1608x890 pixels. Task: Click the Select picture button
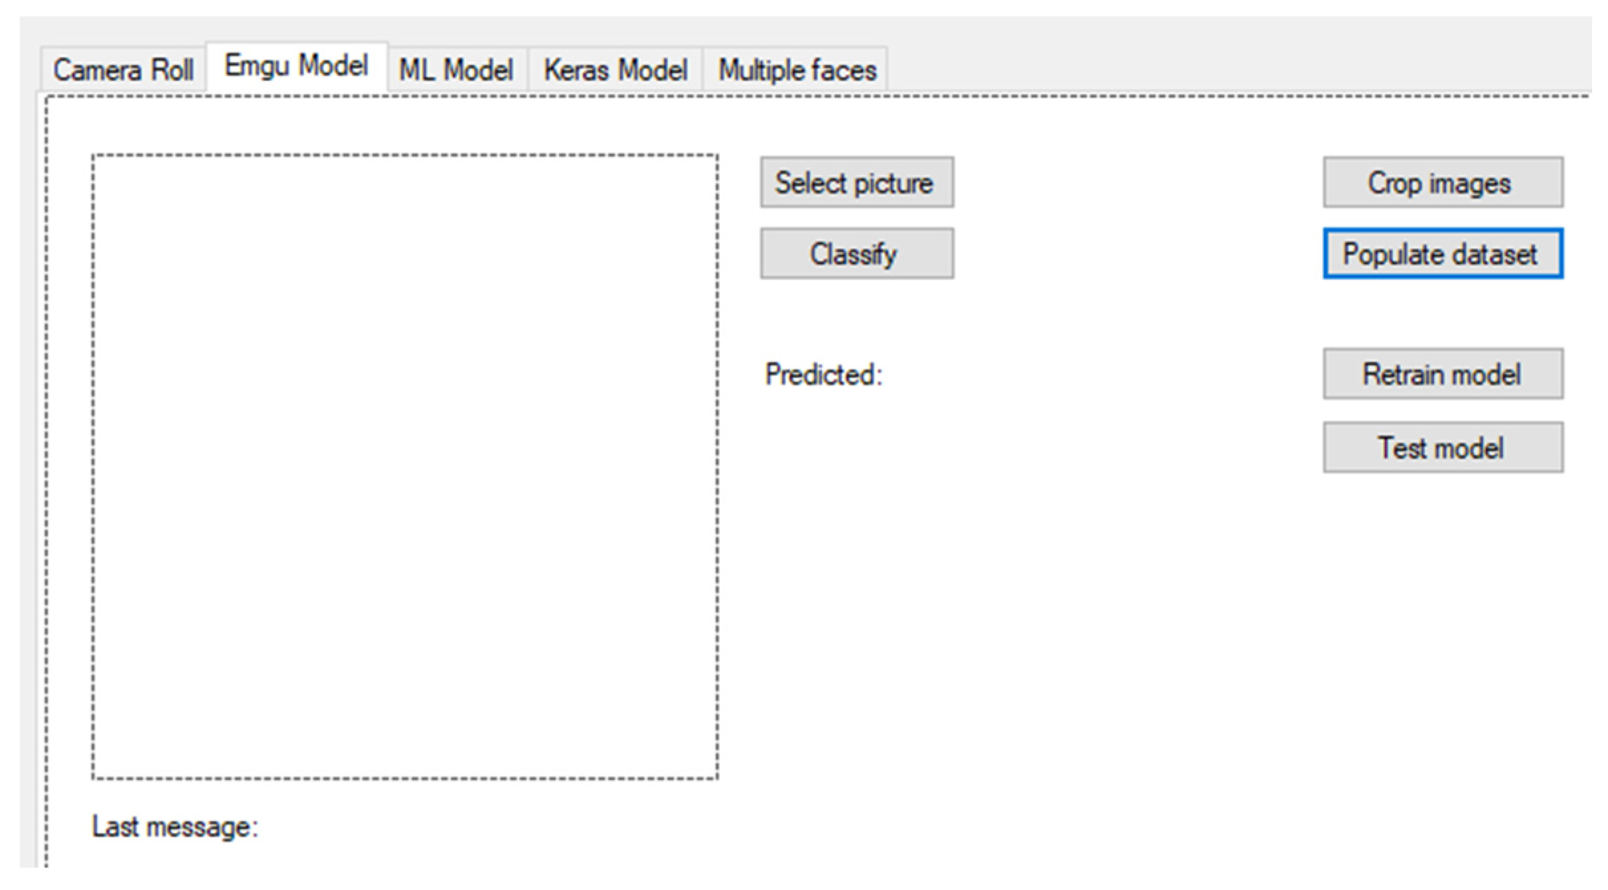pos(856,183)
